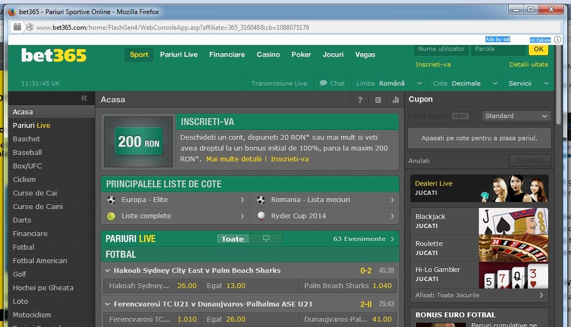The height and width of the screenshot is (327, 571).
Task: Open the Sport tab
Action: 139,55
